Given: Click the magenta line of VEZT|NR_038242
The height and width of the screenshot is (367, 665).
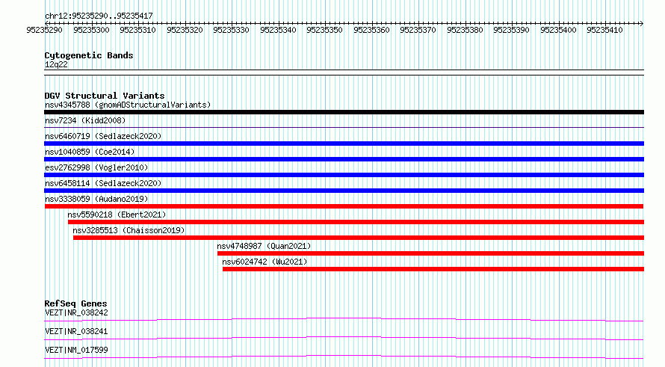Looking at the screenshot, I should coord(344,319).
